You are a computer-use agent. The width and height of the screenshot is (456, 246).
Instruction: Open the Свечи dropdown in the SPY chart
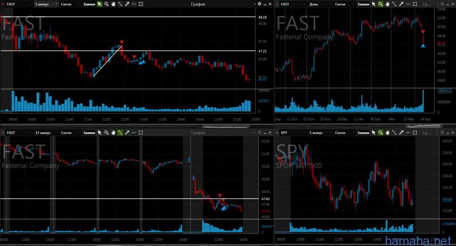coord(345,133)
